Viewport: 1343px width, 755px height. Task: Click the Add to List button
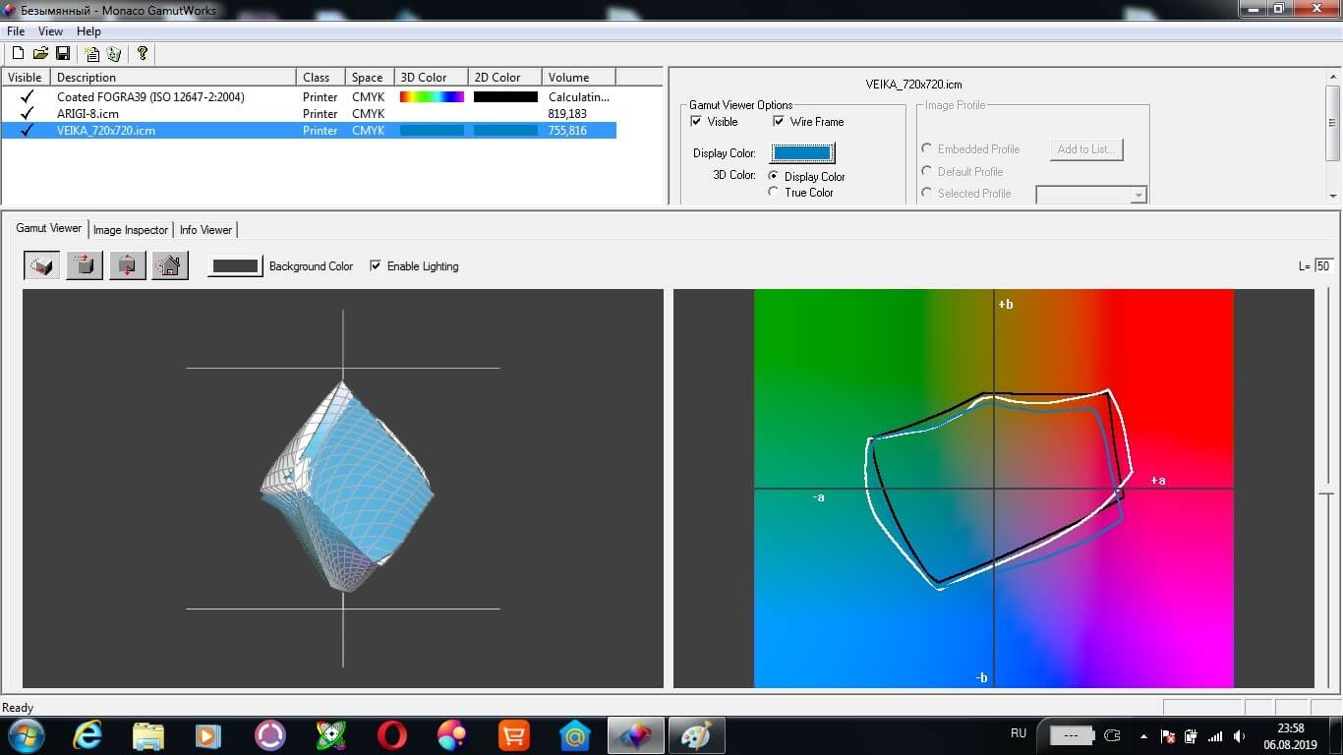click(1085, 149)
